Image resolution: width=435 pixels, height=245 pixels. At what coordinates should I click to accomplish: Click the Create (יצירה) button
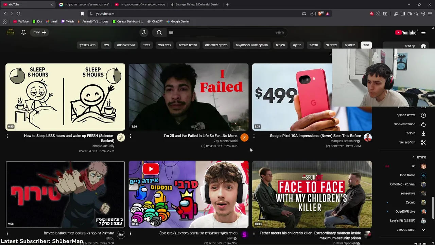point(40,32)
